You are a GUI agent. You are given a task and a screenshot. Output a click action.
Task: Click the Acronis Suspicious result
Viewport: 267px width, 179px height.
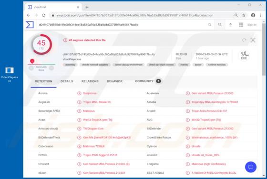pos(90,93)
